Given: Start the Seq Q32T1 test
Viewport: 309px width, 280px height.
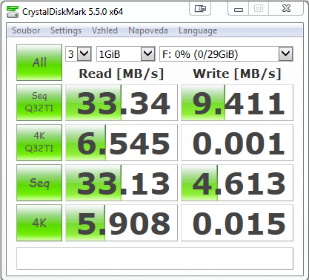Looking at the screenshot, I should click(x=39, y=102).
